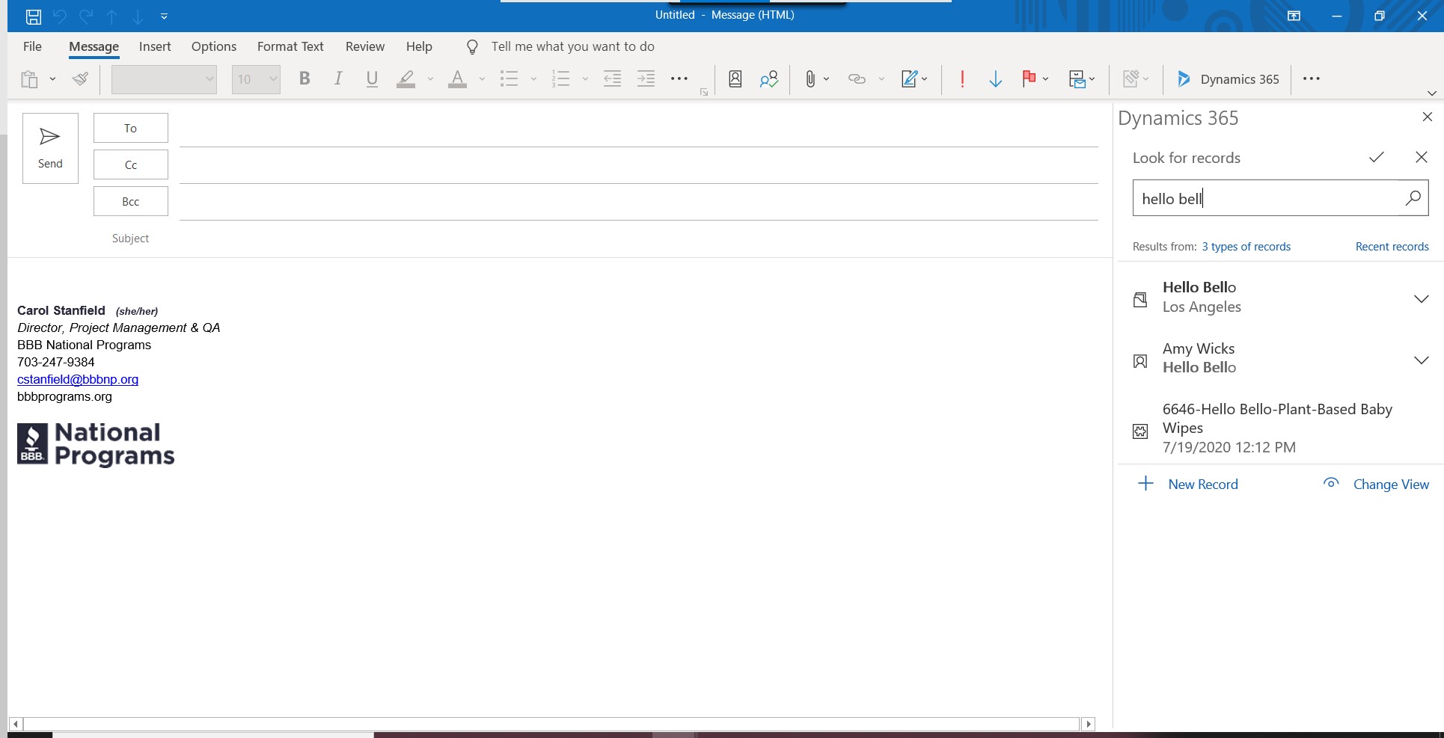
Task: Apply the font color
Action: click(457, 79)
